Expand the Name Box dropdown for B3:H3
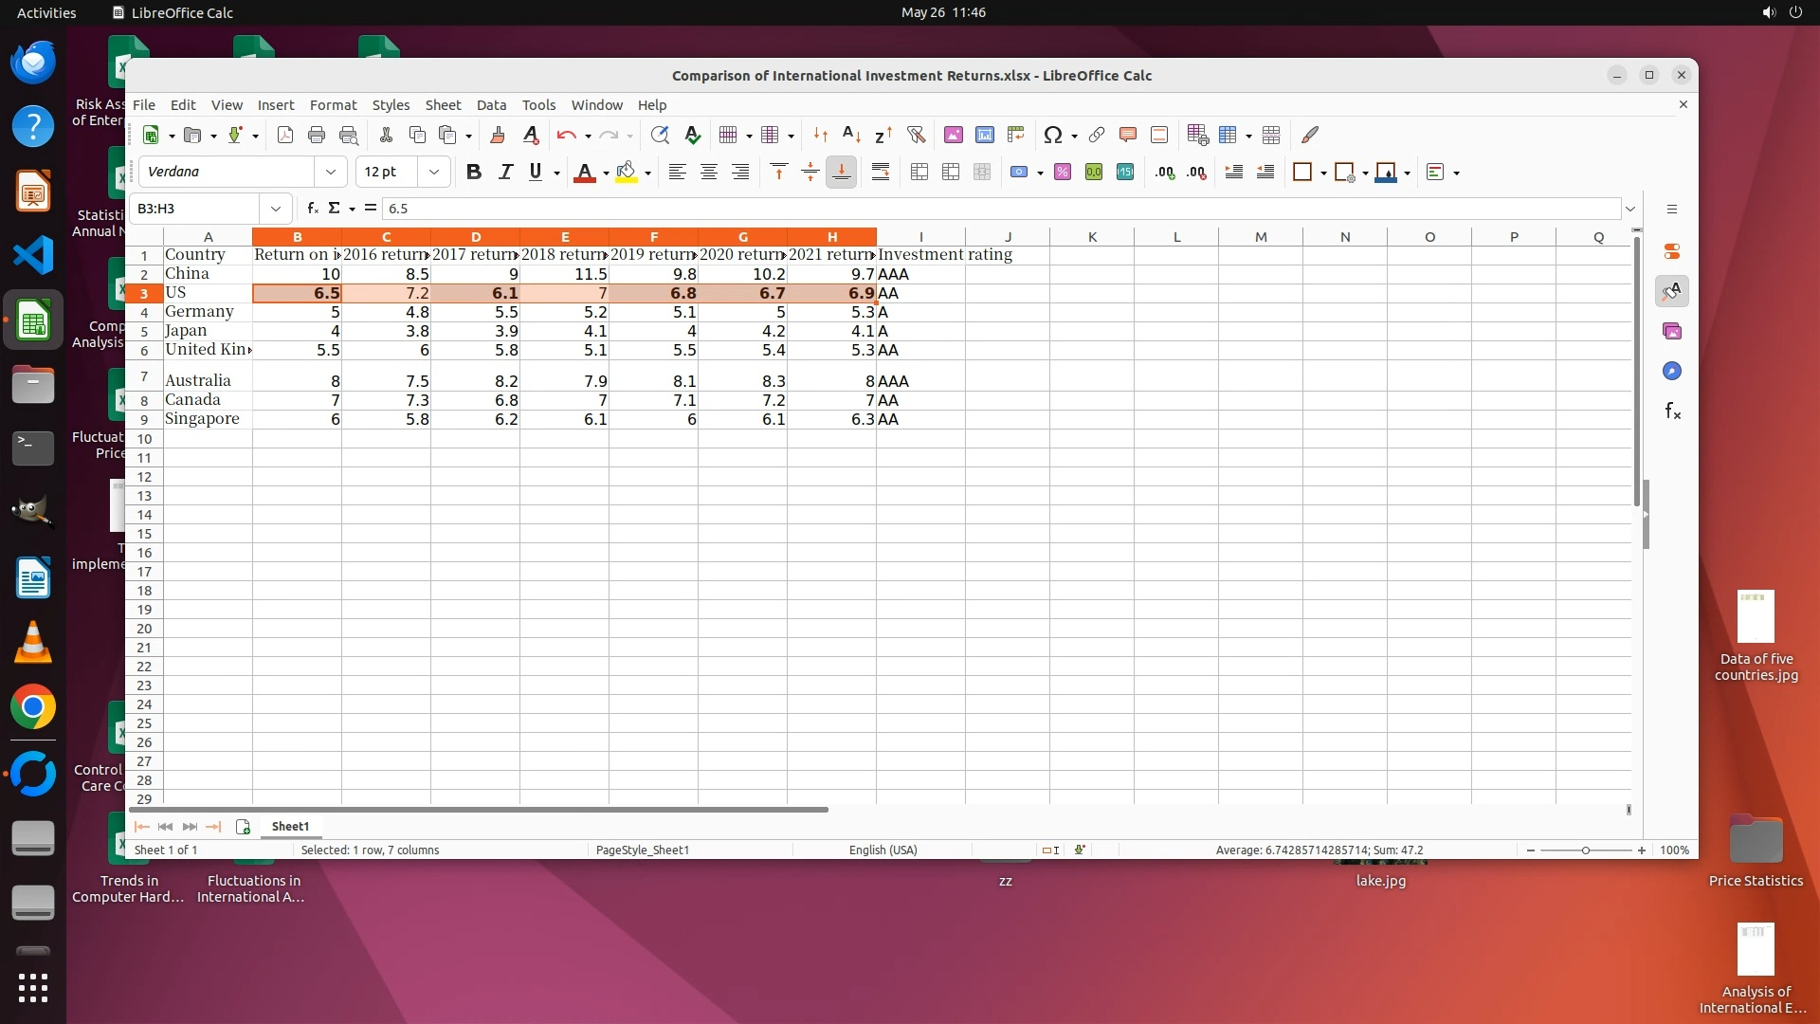 pos(275,208)
